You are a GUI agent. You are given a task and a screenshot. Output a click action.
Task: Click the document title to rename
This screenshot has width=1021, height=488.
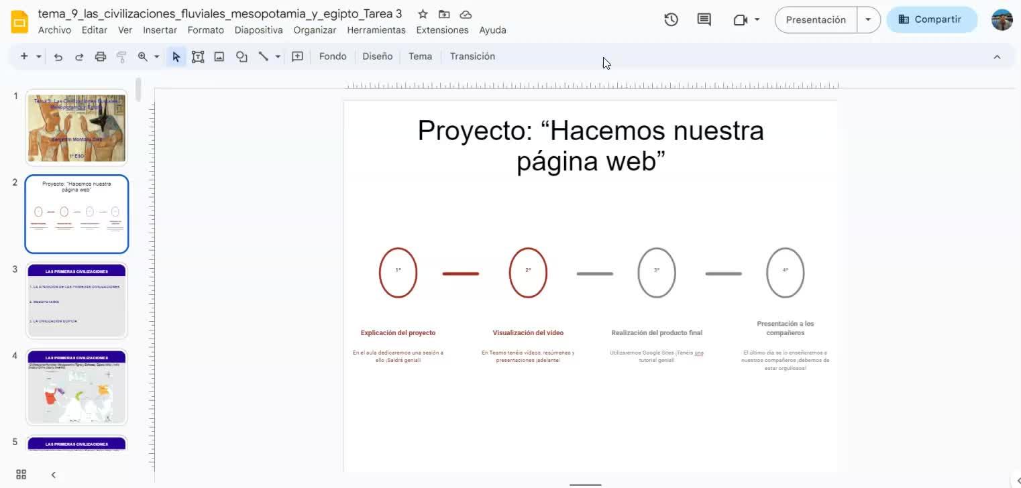tap(220, 14)
